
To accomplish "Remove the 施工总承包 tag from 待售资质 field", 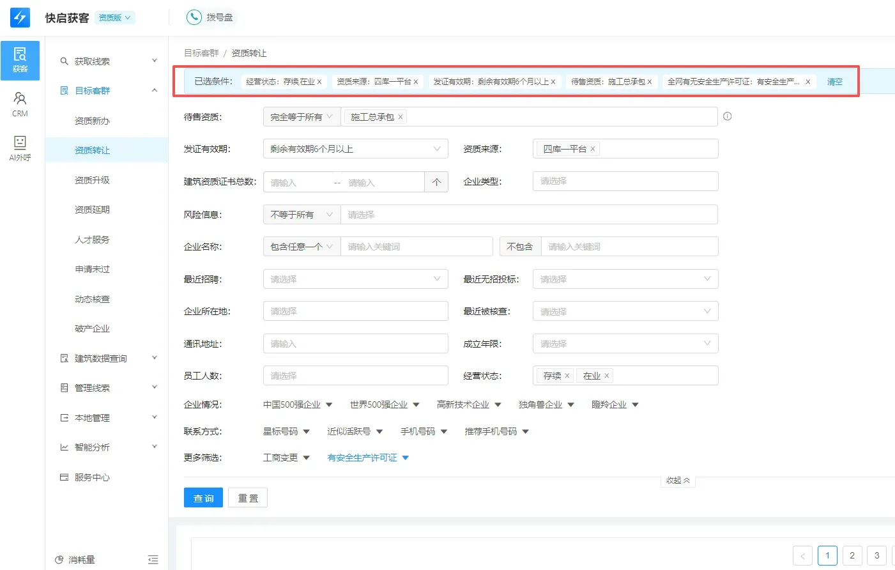I will coord(401,117).
